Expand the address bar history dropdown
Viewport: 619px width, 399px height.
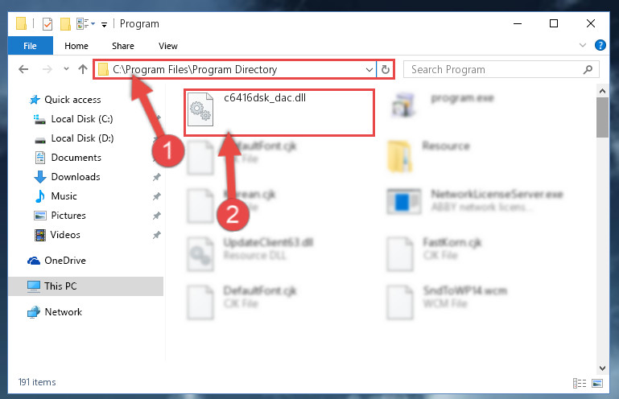pyautogui.click(x=369, y=70)
